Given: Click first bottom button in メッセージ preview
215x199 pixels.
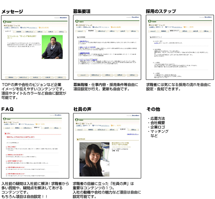Looking at the screenshot, I should [11, 77].
